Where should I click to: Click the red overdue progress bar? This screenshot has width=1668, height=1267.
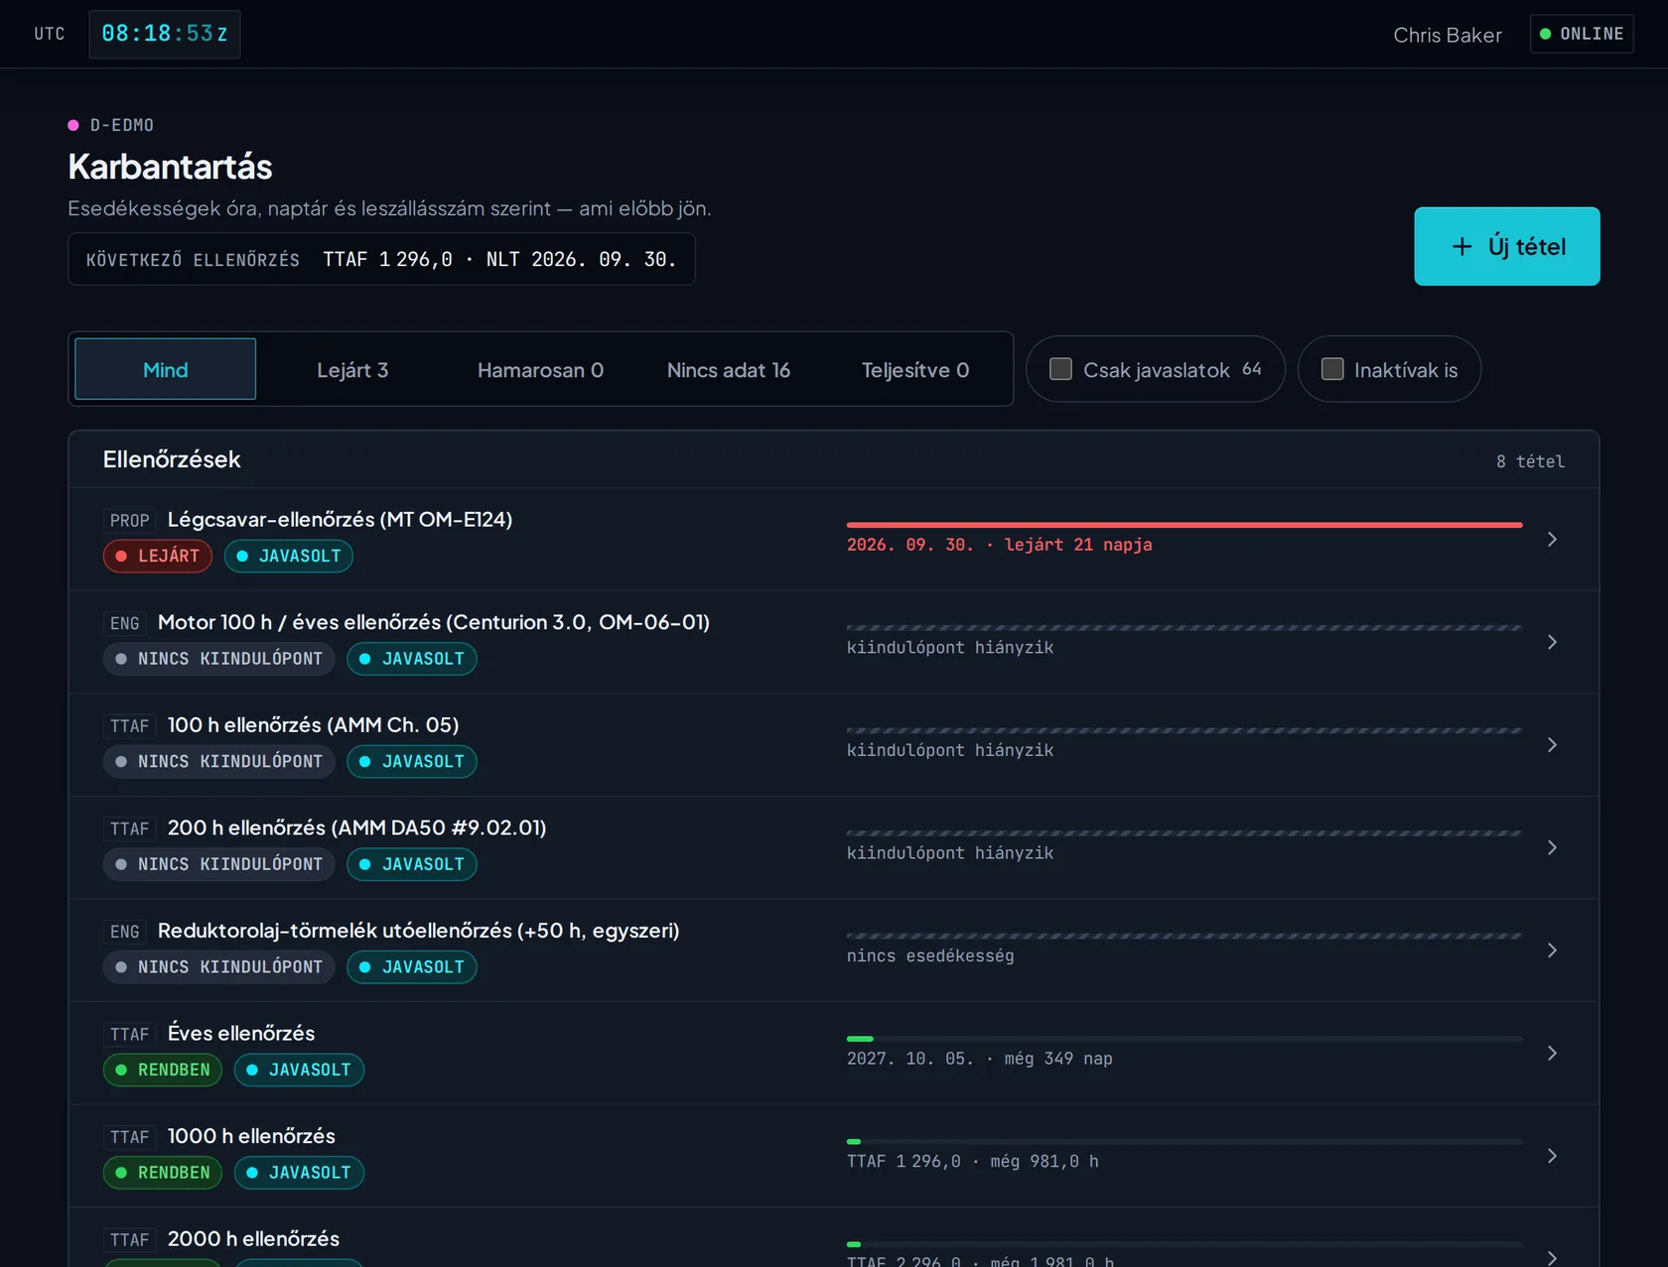pos(1183,524)
